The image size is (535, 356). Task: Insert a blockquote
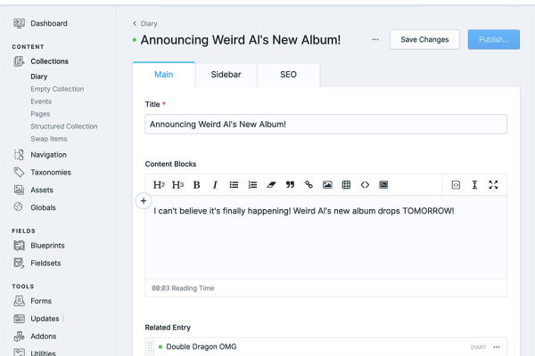[x=290, y=185]
